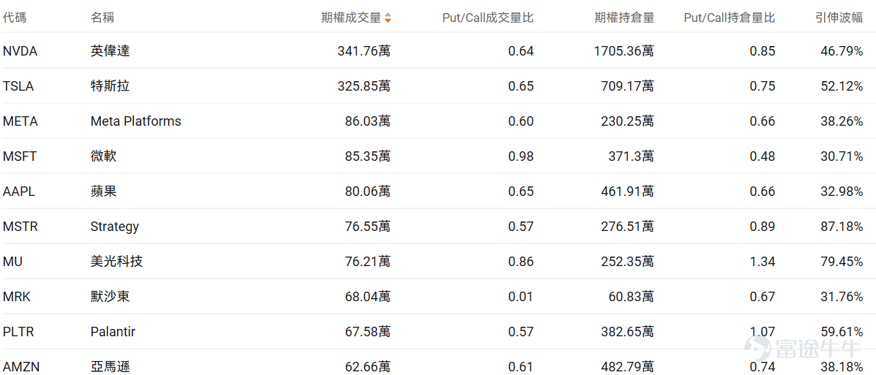Select the 亞馬遜 stock name
876x375 pixels.
pos(110,367)
